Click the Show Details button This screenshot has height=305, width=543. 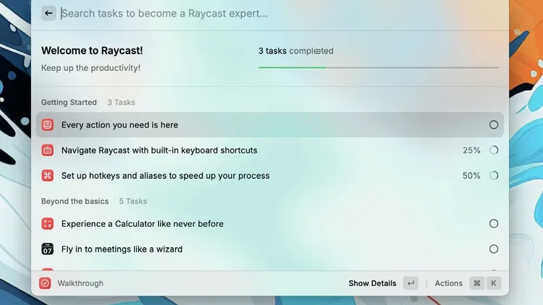click(x=372, y=283)
